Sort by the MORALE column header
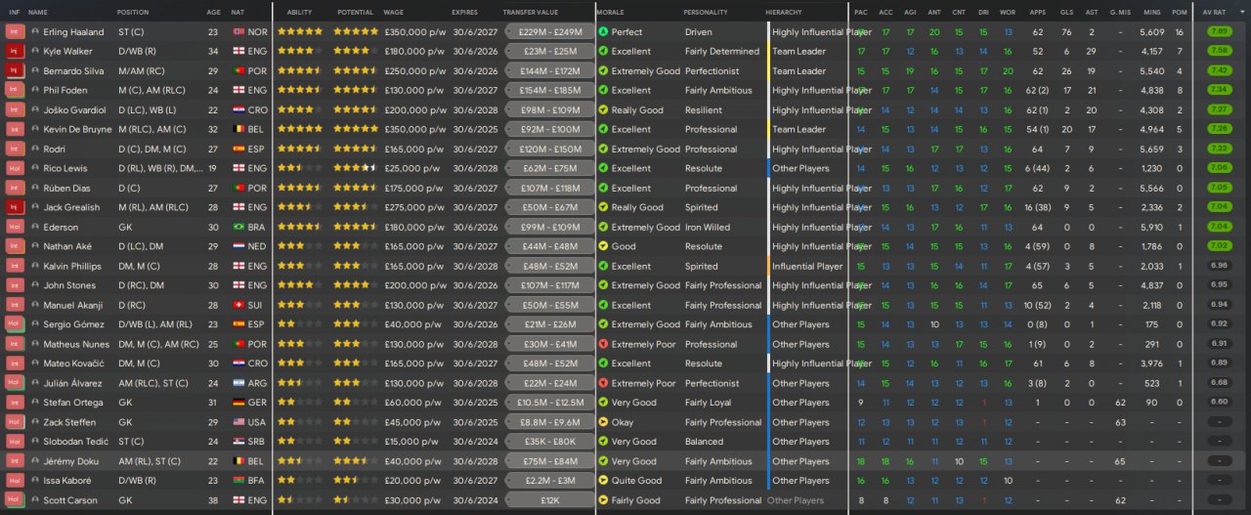Image resolution: width=1251 pixels, height=515 pixels. click(611, 12)
